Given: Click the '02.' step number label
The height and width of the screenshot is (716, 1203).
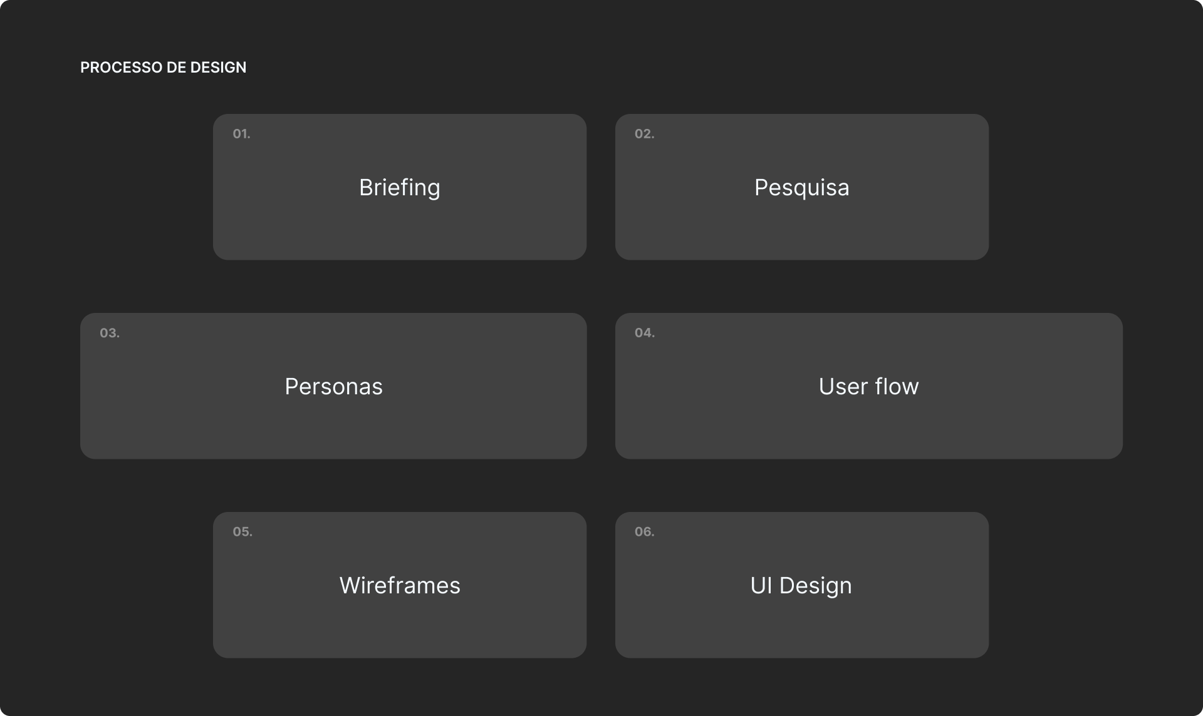Looking at the screenshot, I should pyautogui.click(x=644, y=134).
